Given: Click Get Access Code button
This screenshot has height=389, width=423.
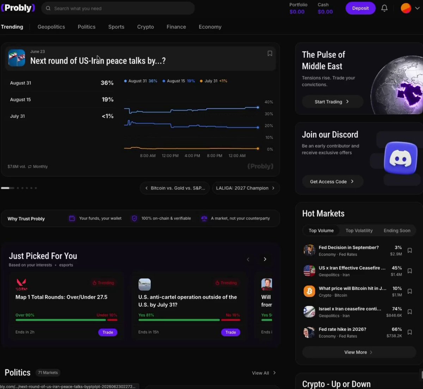Looking at the screenshot, I should pos(332,181).
